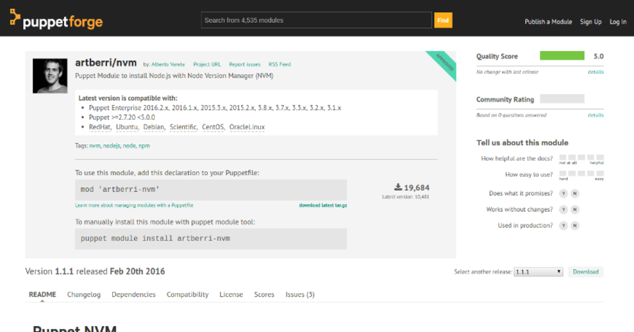634x332 pixels.
Task: Click inside the module search field
Action: pyautogui.click(x=316, y=20)
